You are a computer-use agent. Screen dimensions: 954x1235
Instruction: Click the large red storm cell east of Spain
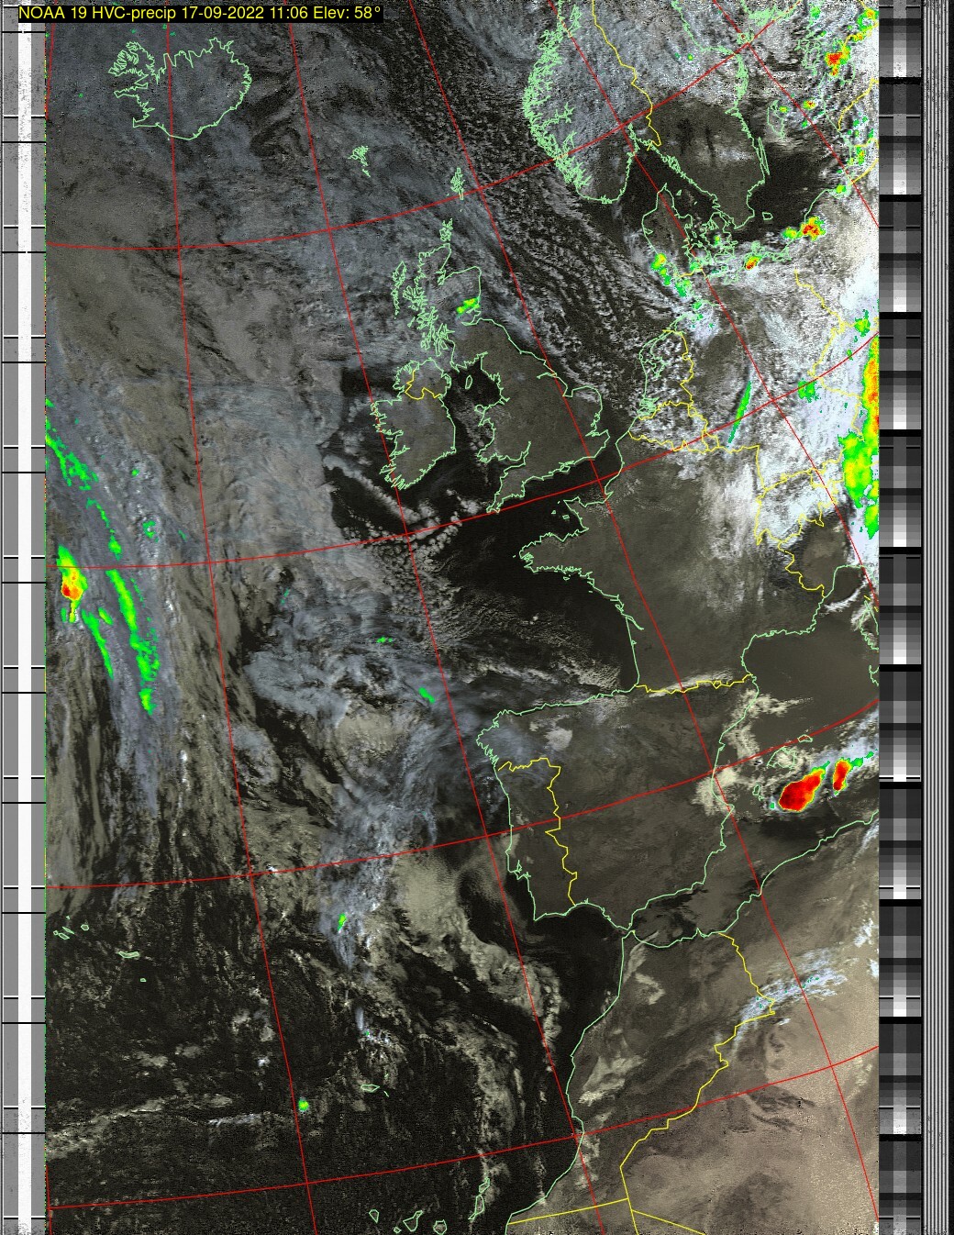(803, 790)
